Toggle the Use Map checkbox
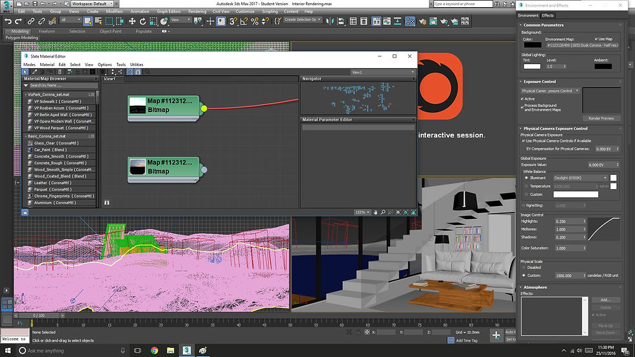The image size is (635, 357). (x=596, y=40)
